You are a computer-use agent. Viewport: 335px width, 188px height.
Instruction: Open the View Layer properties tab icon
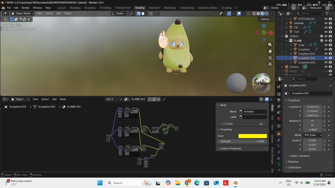(x=279, y=107)
